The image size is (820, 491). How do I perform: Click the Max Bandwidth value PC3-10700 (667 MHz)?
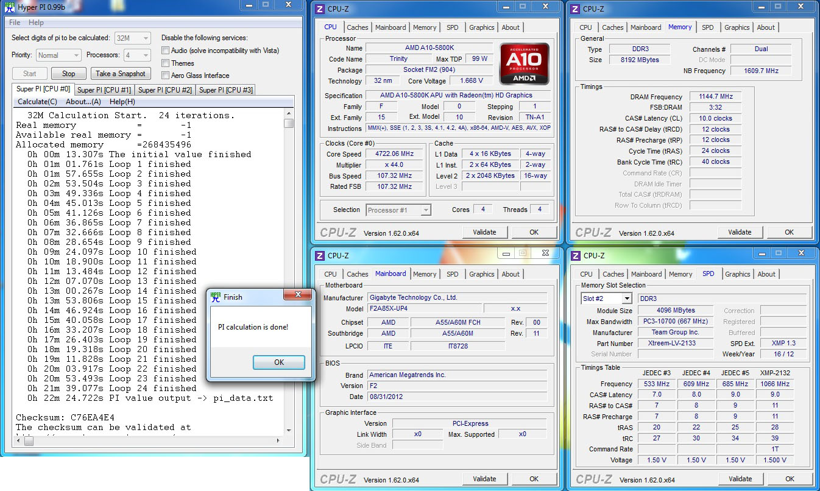tap(676, 322)
